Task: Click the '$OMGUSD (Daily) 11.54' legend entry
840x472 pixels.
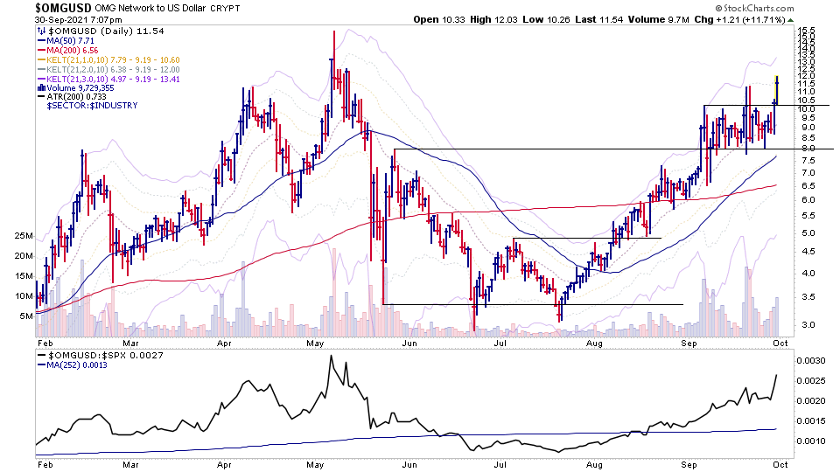Action: click(x=106, y=31)
